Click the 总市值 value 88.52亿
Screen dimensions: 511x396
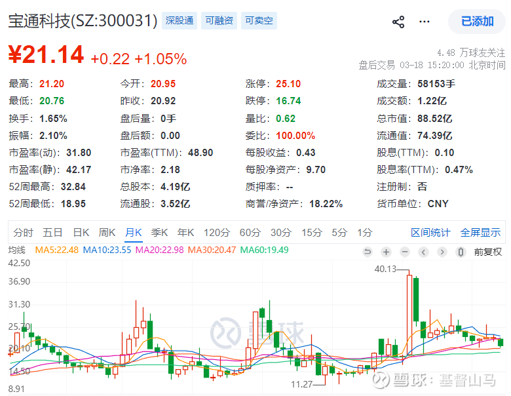434,118
